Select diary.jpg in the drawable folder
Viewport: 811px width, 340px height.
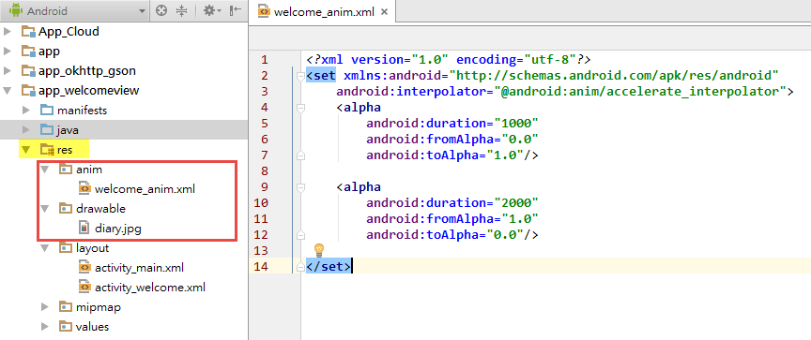pos(118,229)
